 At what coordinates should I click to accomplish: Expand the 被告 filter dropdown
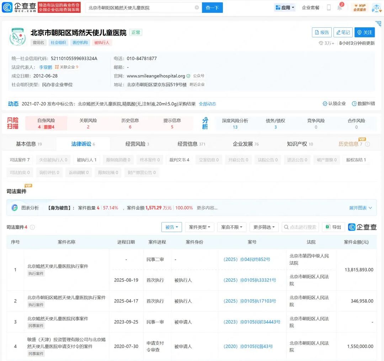[172, 227]
